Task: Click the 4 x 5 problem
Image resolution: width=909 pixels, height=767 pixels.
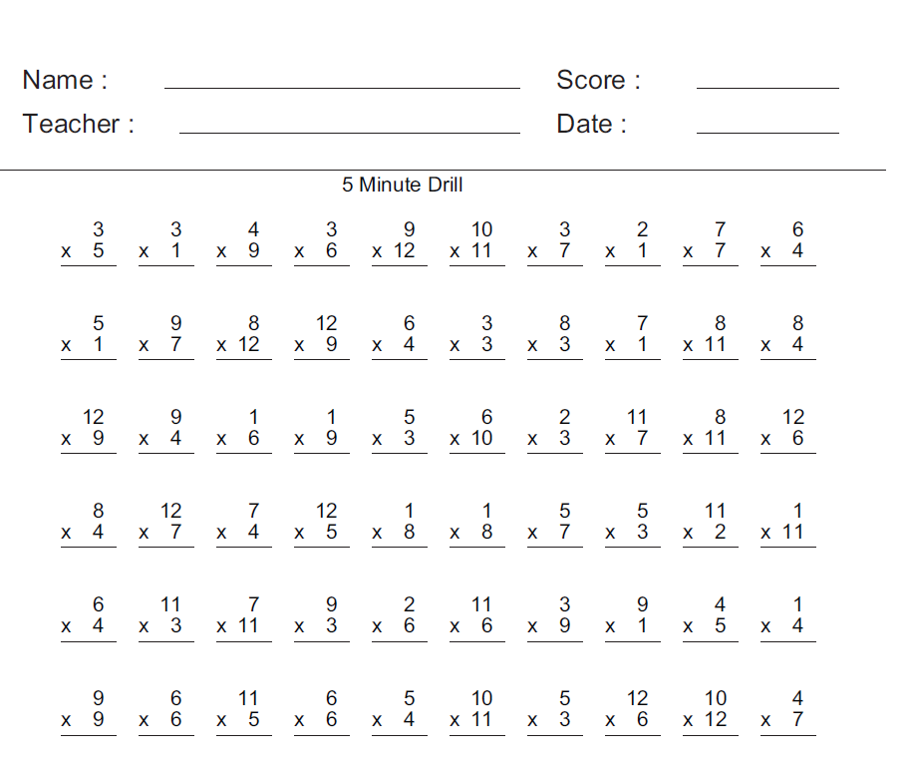Action: coord(710,618)
